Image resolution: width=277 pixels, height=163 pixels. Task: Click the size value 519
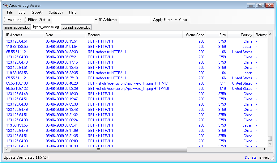pyautogui.click(x=223, y=89)
